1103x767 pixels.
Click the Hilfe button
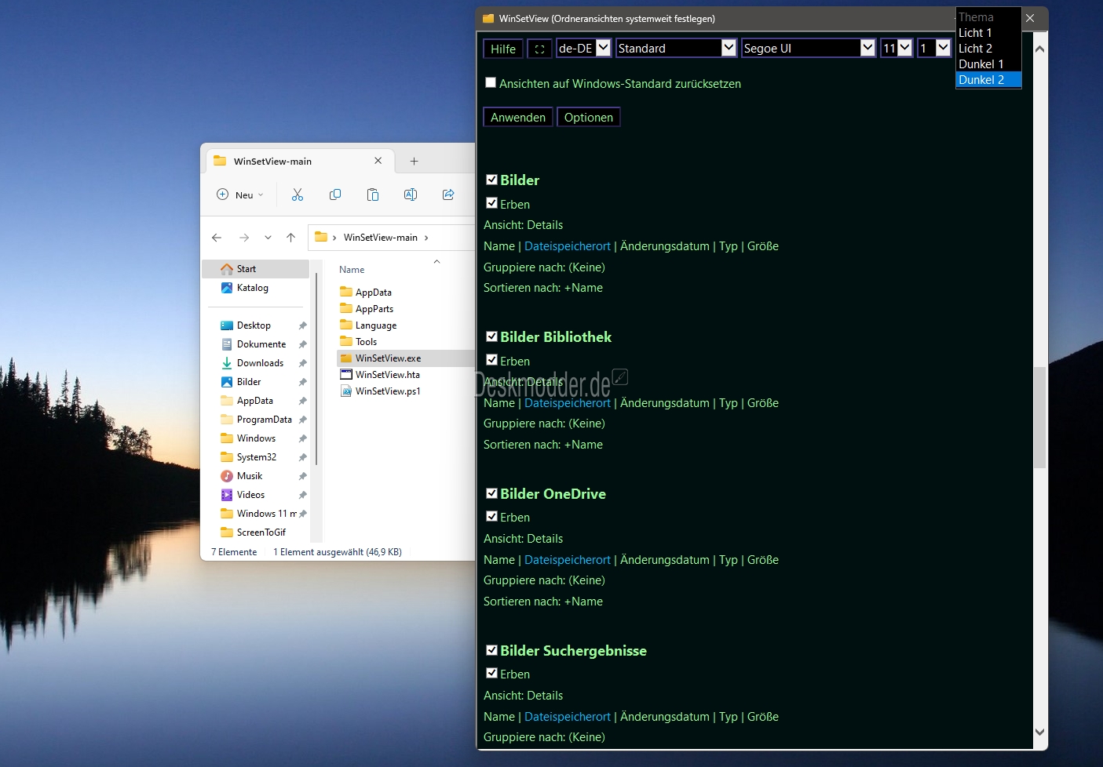click(503, 49)
